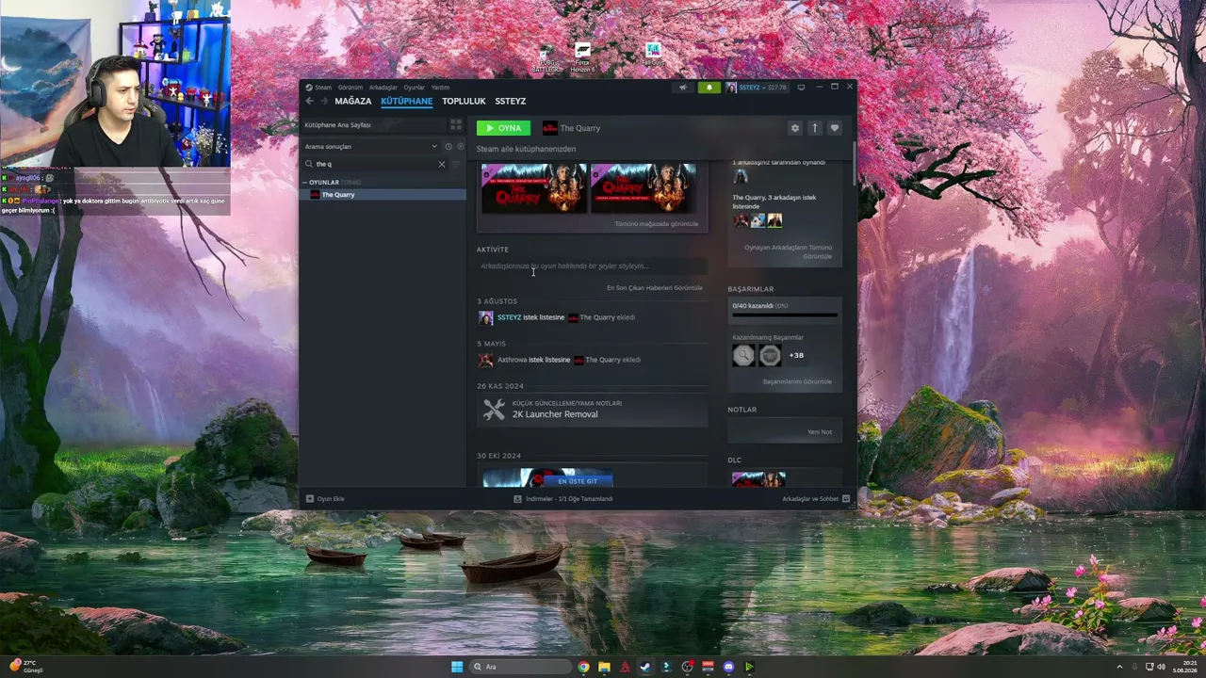The height and width of the screenshot is (678, 1206).
Task: Click the upward arrow button for The Quarry
Action: tap(815, 128)
